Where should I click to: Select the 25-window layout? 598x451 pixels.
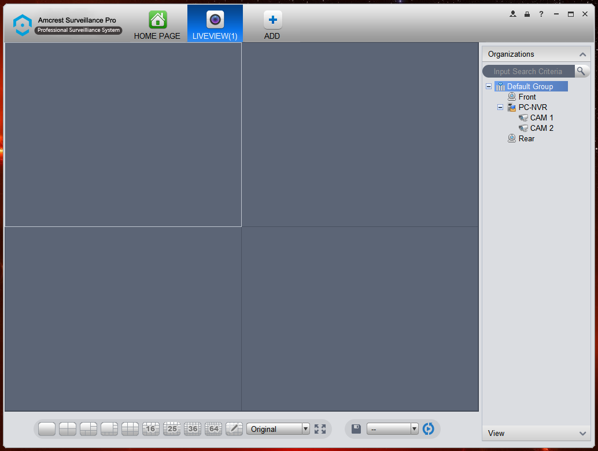pyautogui.click(x=172, y=429)
